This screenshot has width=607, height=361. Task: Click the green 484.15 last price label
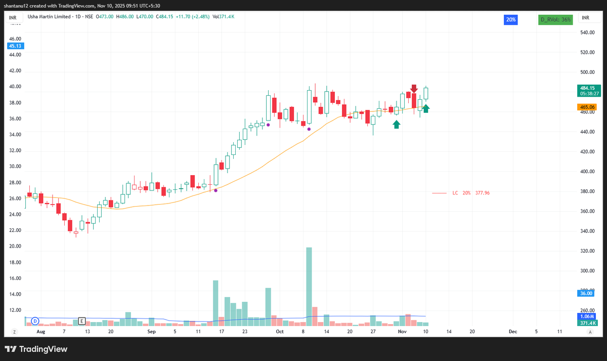(x=589, y=90)
